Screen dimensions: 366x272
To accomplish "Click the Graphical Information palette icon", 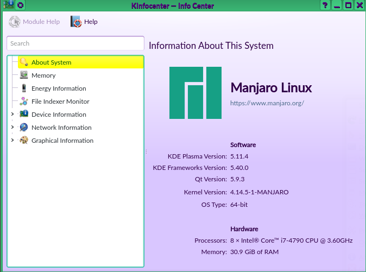I will pyautogui.click(x=24, y=141).
